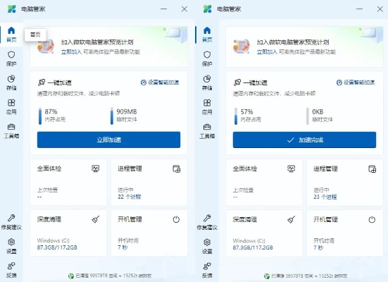Click '7 秒' boot time in left window

pos(123,247)
